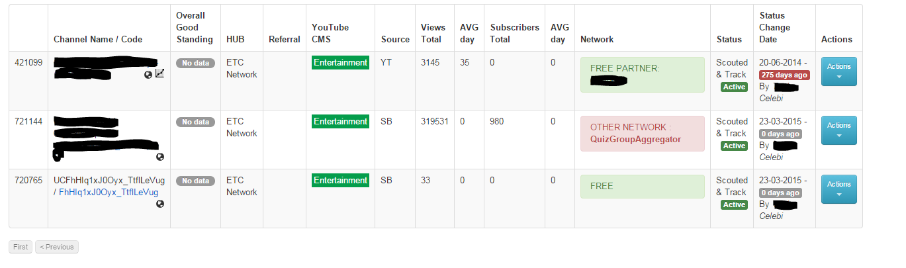Click the globe icon in row 720765
This screenshot has height=268, width=906.
(x=160, y=204)
